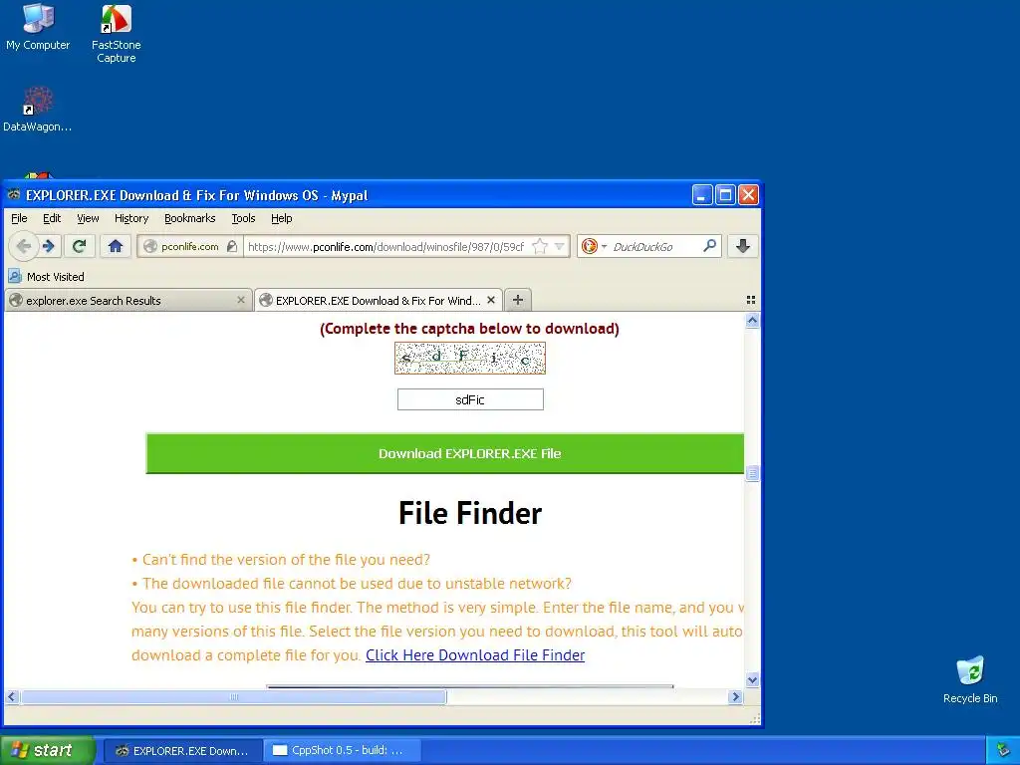Screen dimensions: 1020x765
Task: Select the EXPLORER.EXE Download & Fix tab
Action: (x=378, y=301)
